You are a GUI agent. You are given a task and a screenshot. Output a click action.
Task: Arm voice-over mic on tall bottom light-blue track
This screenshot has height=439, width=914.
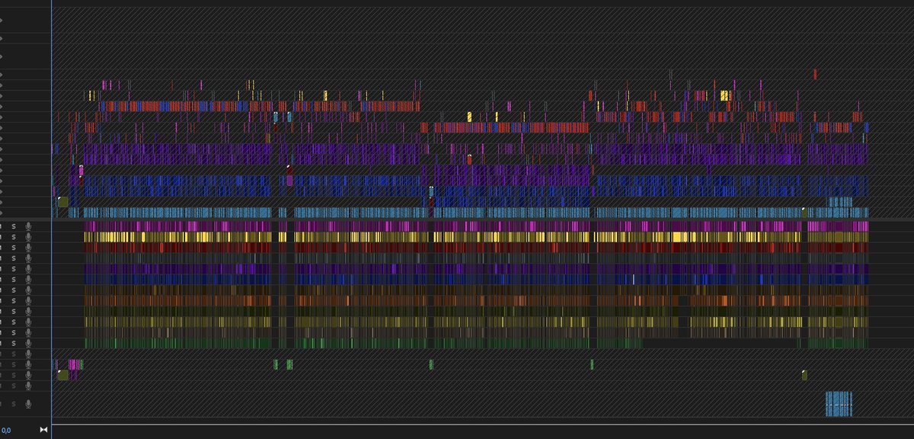click(28, 404)
